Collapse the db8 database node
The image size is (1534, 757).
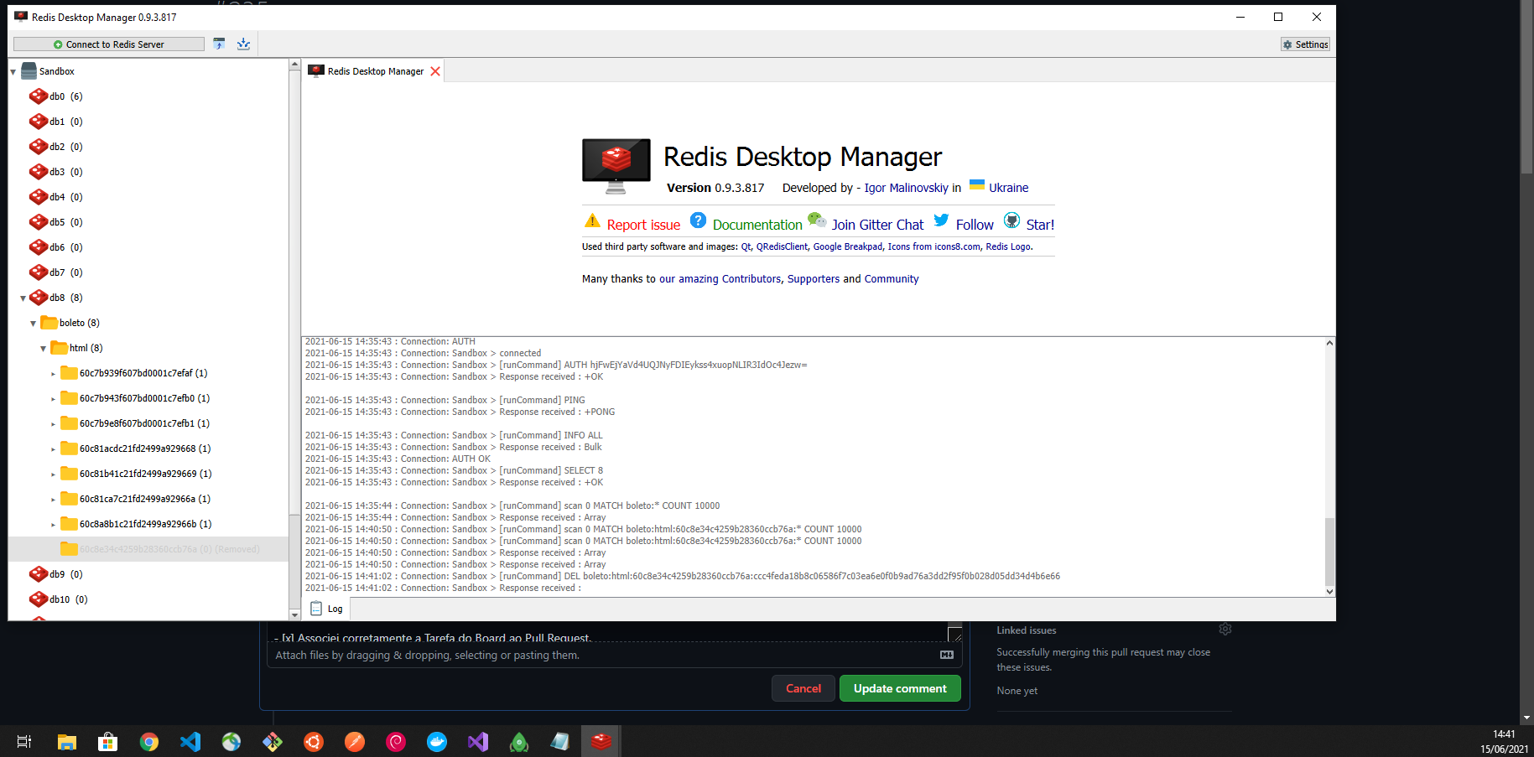pos(23,298)
